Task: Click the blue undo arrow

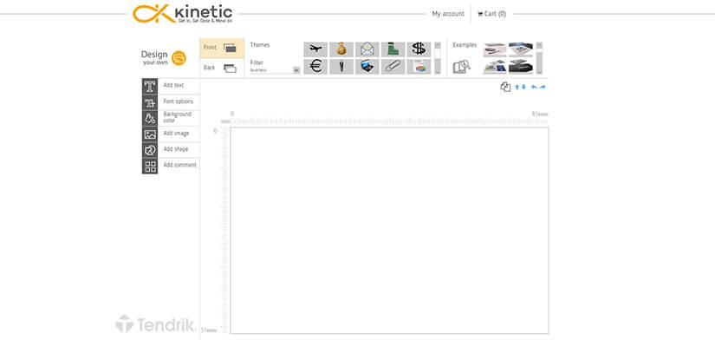Action: pyautogui.click(x=534, y=87)
